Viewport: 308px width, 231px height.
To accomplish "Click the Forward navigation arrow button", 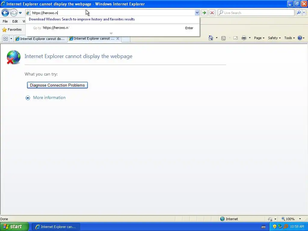I will pos(14,13).
